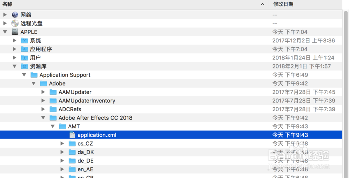Image resolution: width=349 pixels, height=178 pixels.
Task: Click the sort direction arrow in header
Action: [x=262, y=4]
